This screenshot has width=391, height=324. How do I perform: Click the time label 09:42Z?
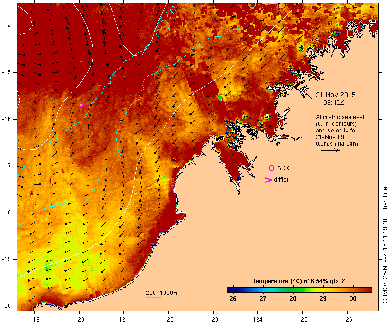334,102
